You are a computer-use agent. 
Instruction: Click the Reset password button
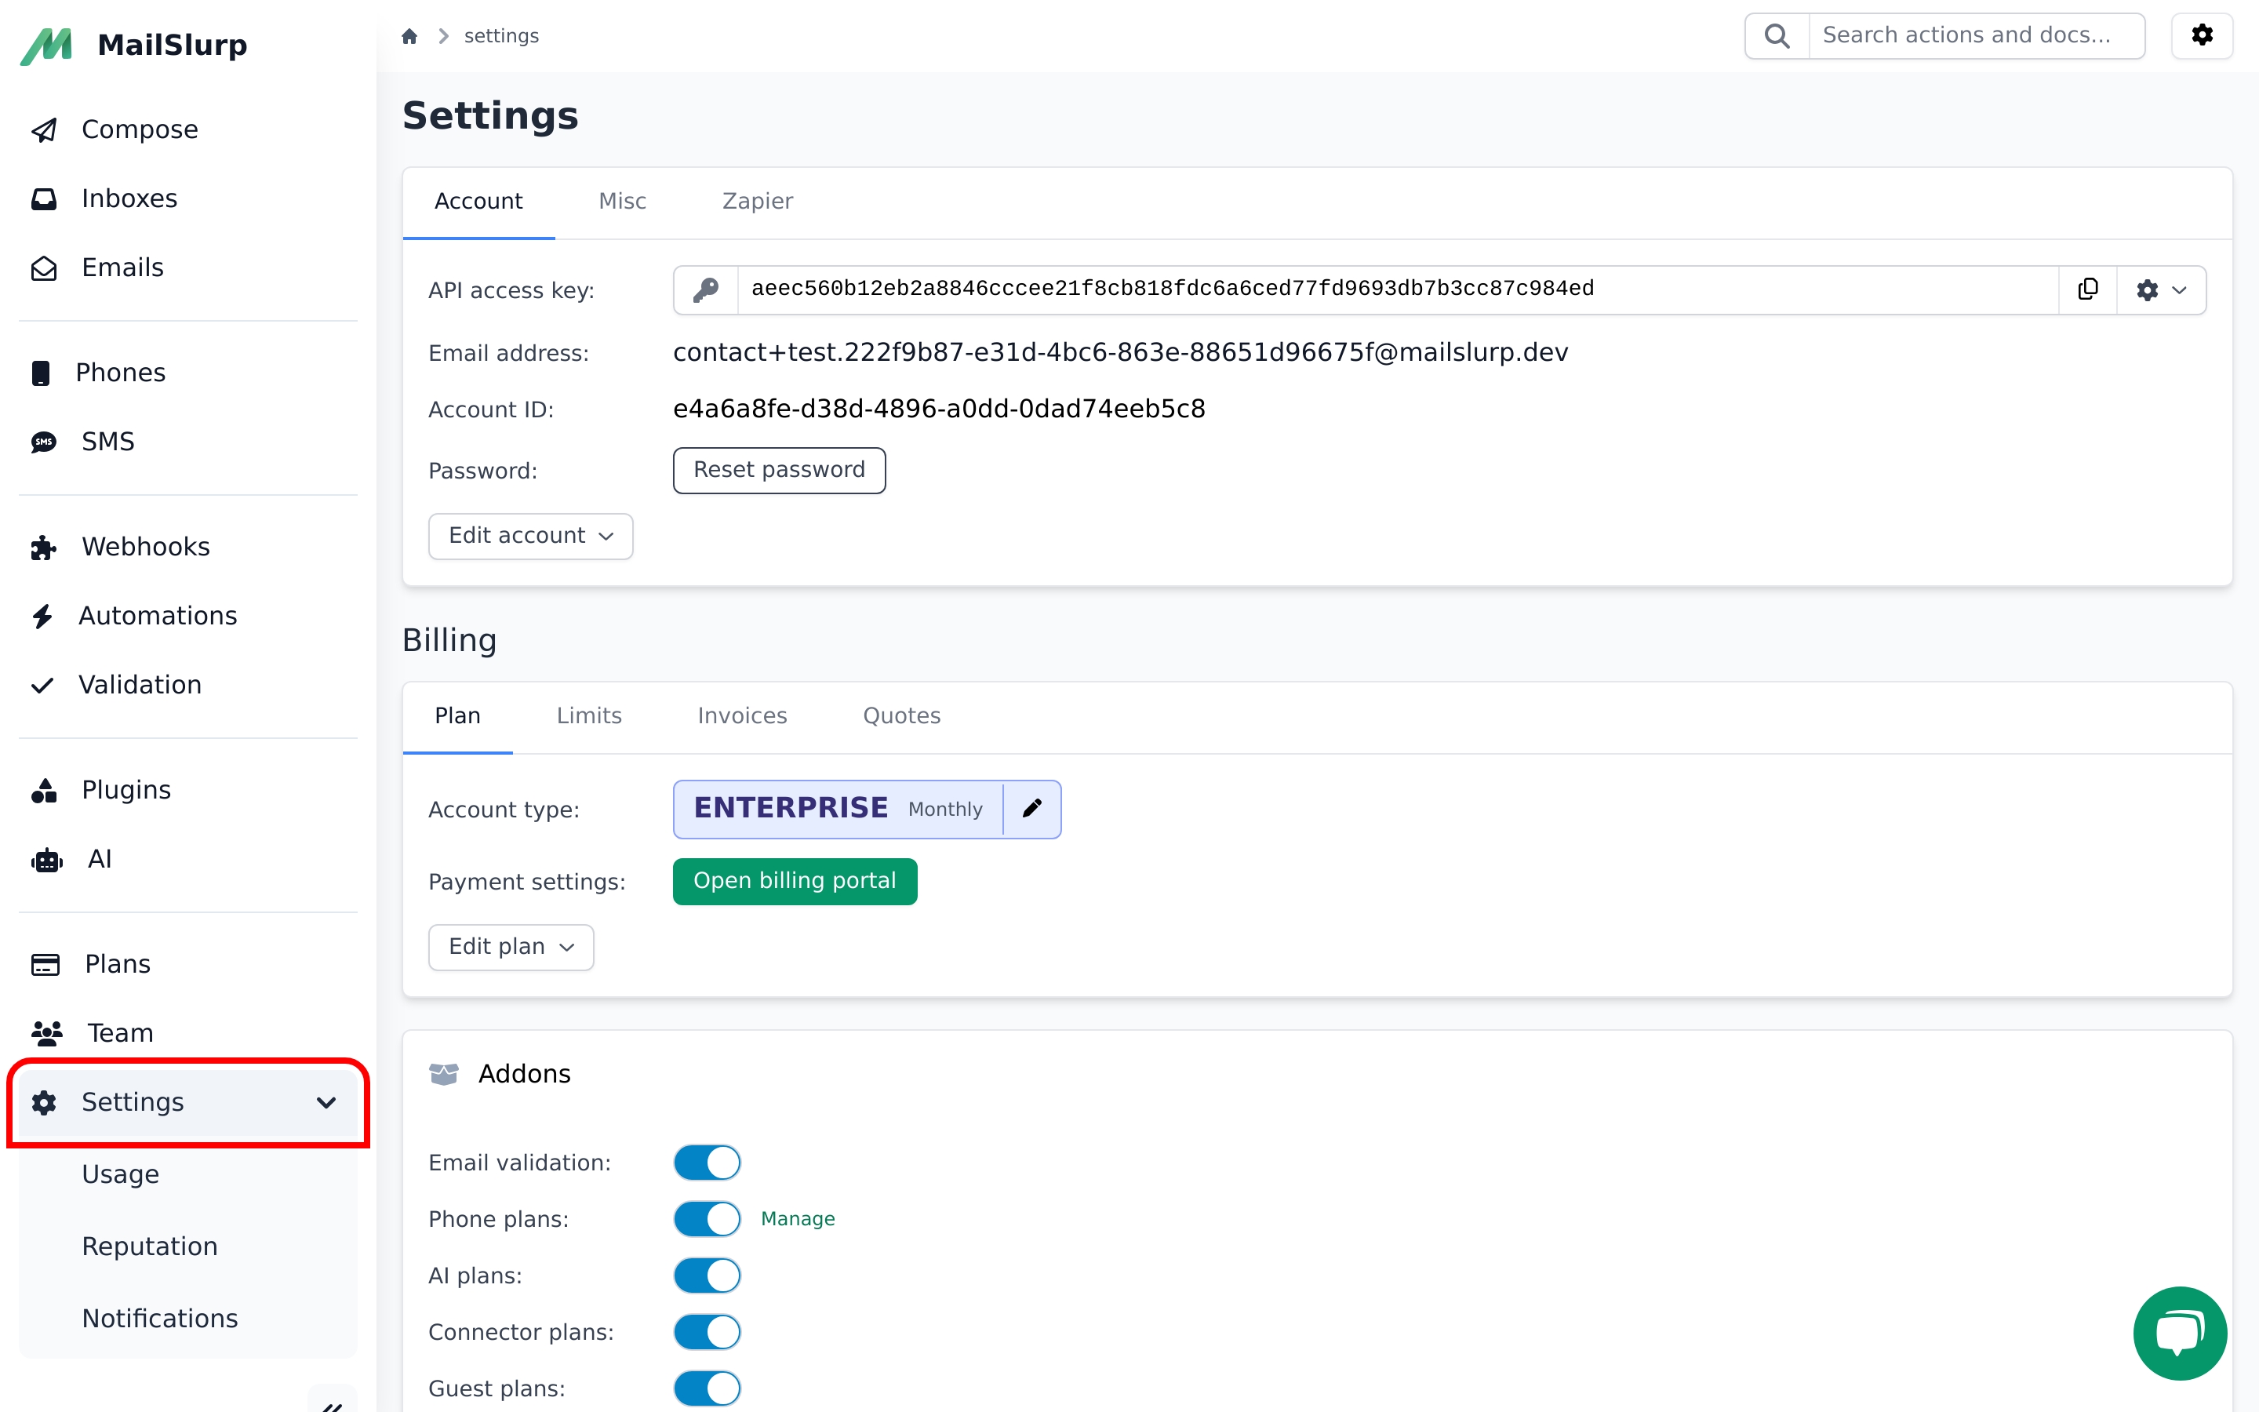(777, 470)
